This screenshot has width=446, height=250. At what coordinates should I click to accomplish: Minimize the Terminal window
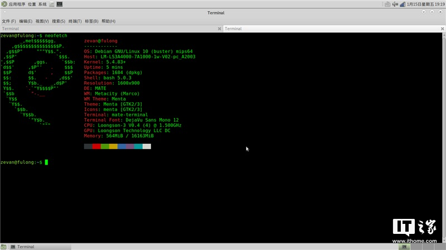pos(424,12)
